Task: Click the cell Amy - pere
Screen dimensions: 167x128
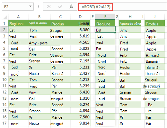Action: (x=39, y=42)
